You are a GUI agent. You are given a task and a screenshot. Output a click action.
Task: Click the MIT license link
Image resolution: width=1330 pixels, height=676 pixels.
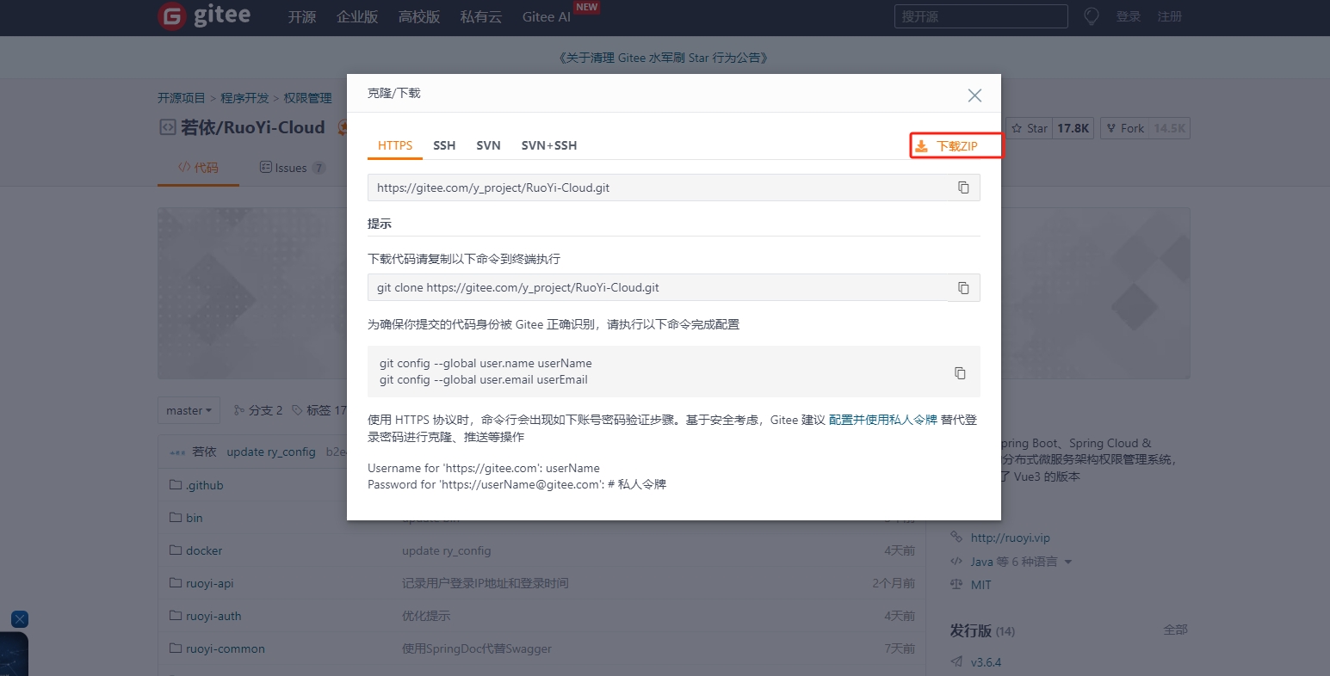coord(981,585)
